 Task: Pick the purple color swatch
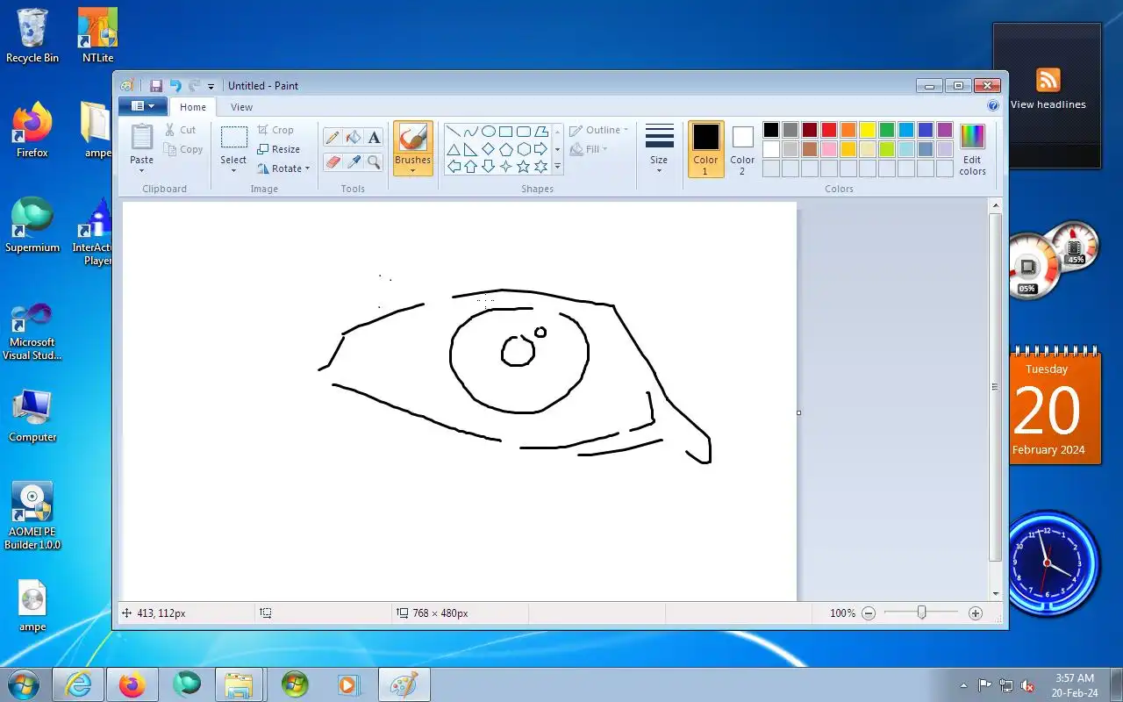pyautogui.click(x=945, y=130)
